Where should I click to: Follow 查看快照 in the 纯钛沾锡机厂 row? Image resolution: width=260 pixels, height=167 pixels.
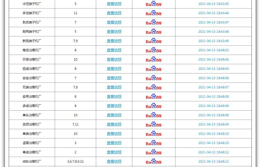click(114, 161)
